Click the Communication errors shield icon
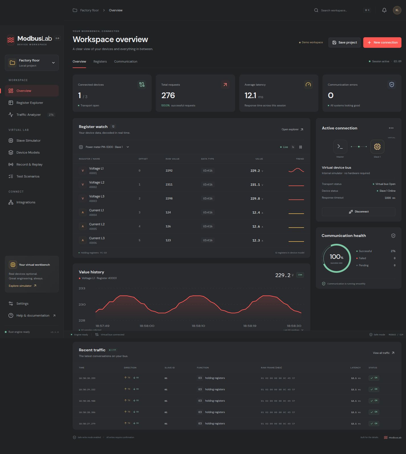Image resolution: width=406 pixels, height=454 pixels. (x=391, y=84)
